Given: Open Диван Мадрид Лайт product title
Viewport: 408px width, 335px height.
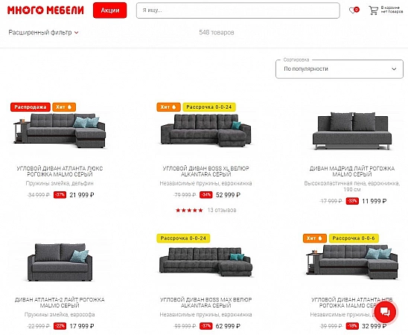Looking at the screenshot, I should 352,171.
